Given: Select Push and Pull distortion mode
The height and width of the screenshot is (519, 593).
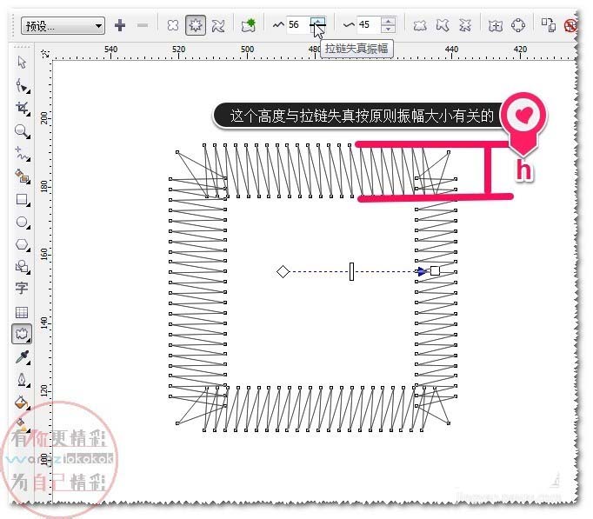Looking at the screenshot, I should coord(173,25).
